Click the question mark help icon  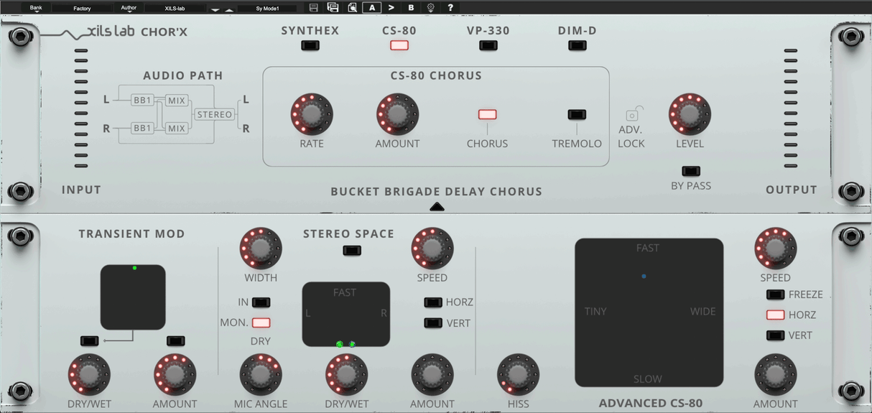450,8
